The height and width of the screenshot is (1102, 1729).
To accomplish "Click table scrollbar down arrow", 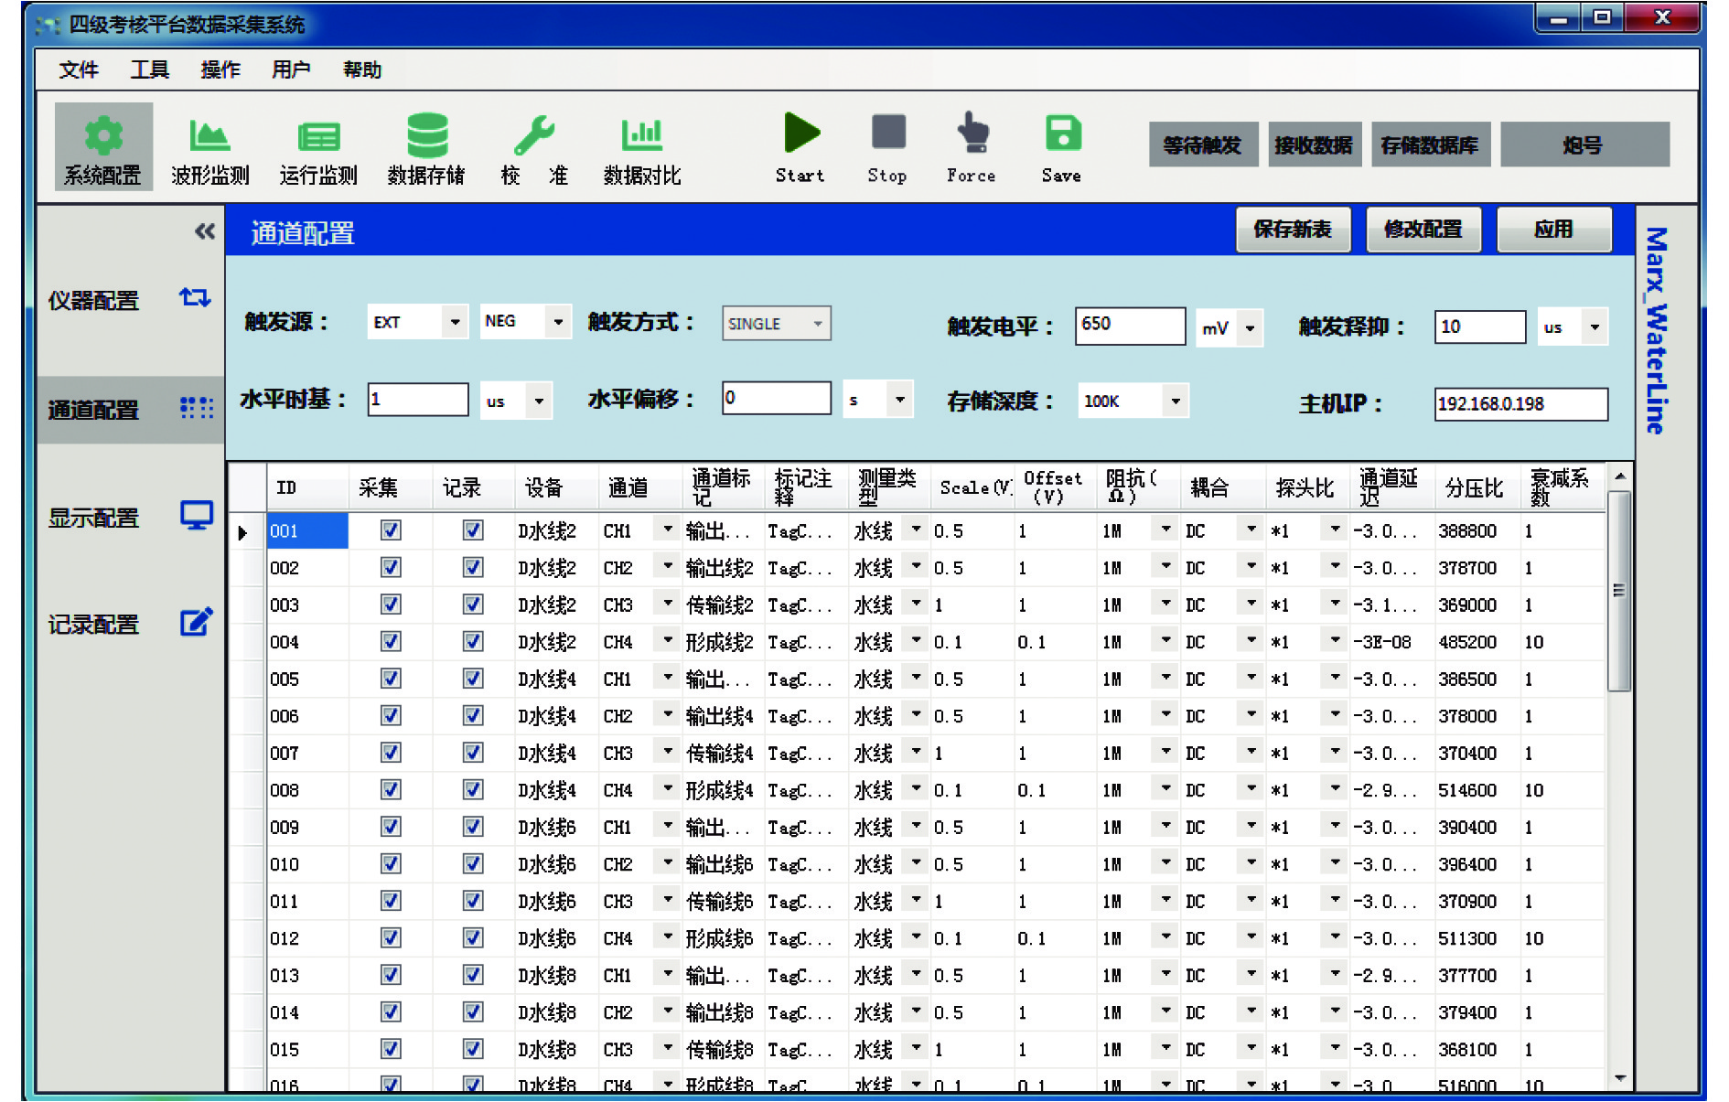I will 1619,1079.
